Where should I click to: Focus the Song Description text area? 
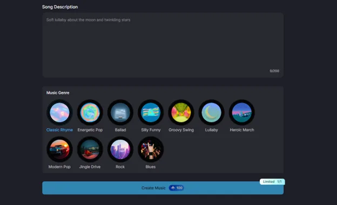pyautogui.click(x=163, y=45)
